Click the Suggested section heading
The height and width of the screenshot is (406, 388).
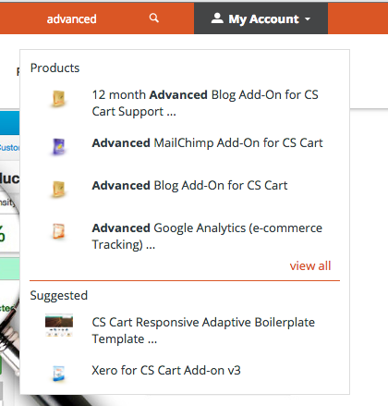coord(59,296)
